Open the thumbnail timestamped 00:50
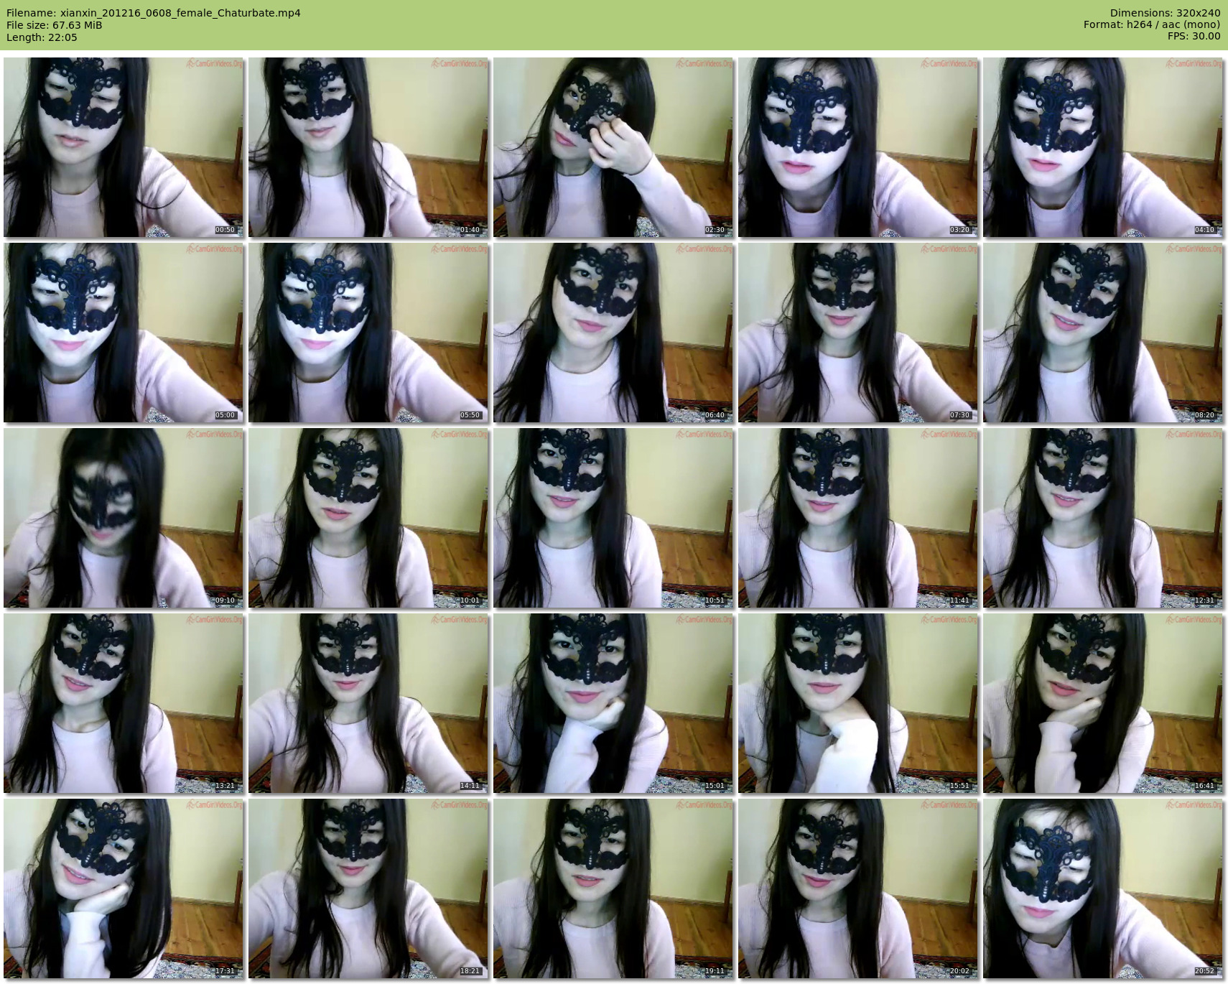This screenshot has height=984, width=1228. click(124, 147)
